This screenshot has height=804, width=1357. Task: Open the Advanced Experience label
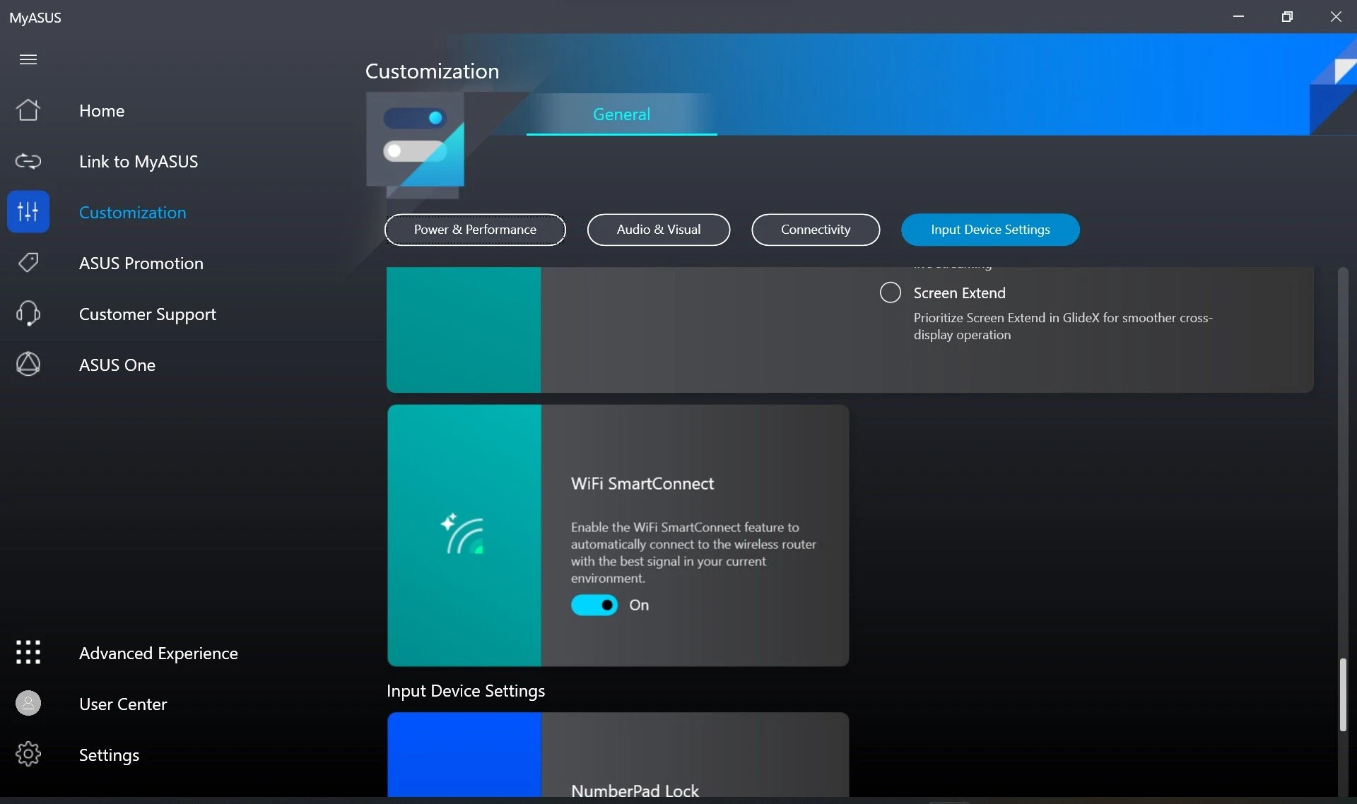[158, 654]
